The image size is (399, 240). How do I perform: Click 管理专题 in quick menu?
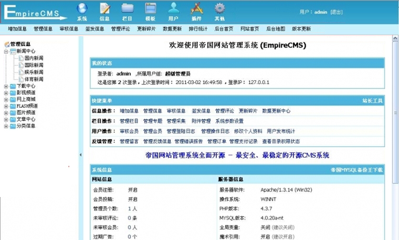pos(153,121)
